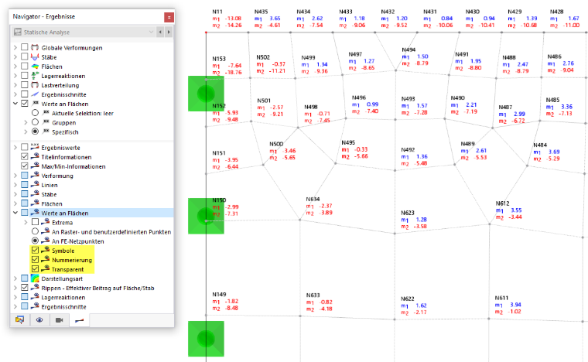The width and height of the screenshot is (588, 362).
Task: Click the green support near node N152
Action: coord(206,94)
